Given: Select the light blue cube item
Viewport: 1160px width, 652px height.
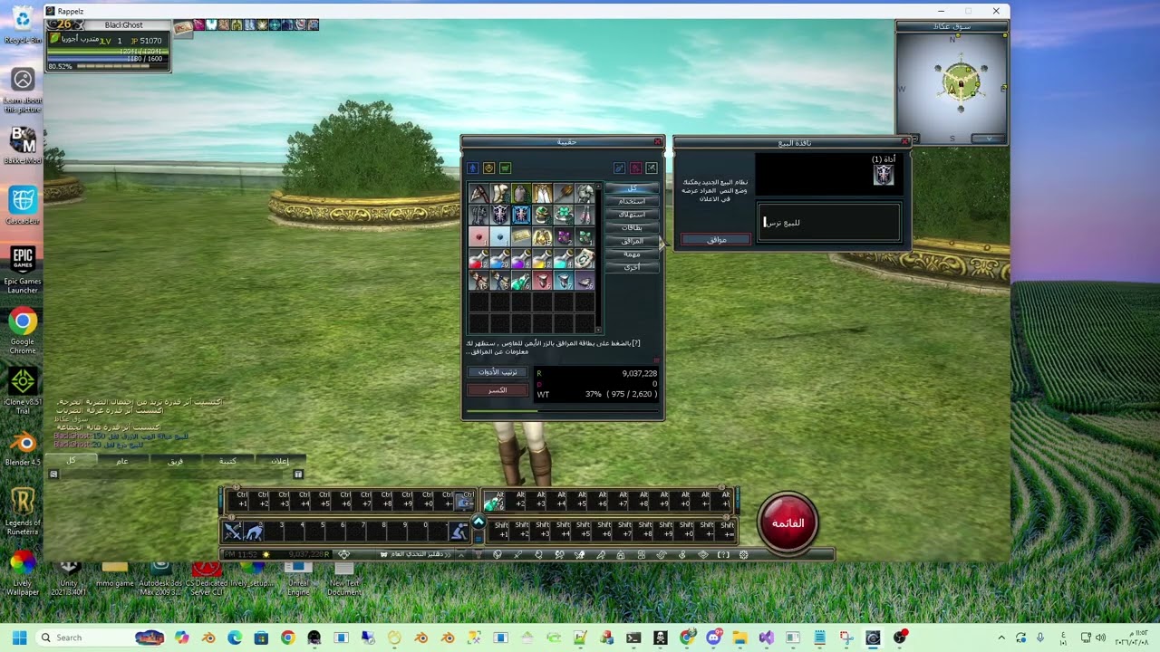Looking at the screenshot, I should 499,237.
